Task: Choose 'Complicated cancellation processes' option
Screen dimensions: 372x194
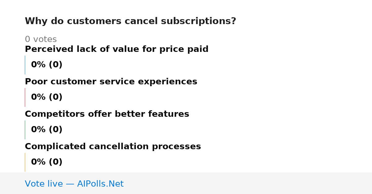Action: coord(113,147)
